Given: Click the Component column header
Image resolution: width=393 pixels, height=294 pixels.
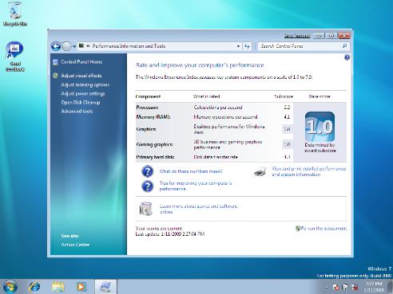Looking at the screenshot, I should [x=148, y=96].
